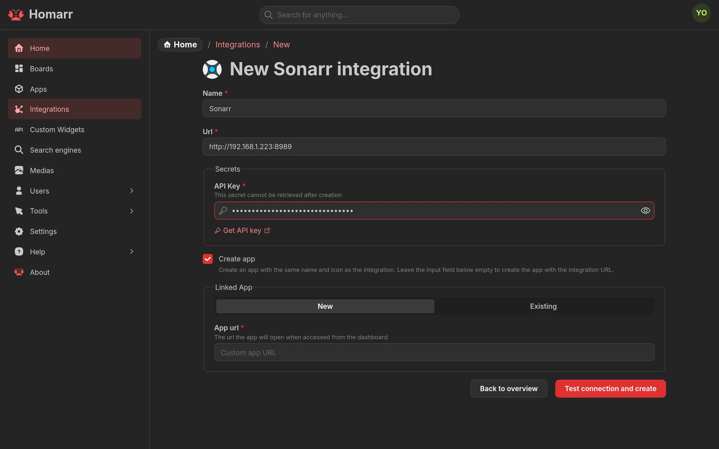Image resolution: width=719 pixels, height=449 pixels.
Task: Click the API Key password field
Action: [x=434, y=211]
